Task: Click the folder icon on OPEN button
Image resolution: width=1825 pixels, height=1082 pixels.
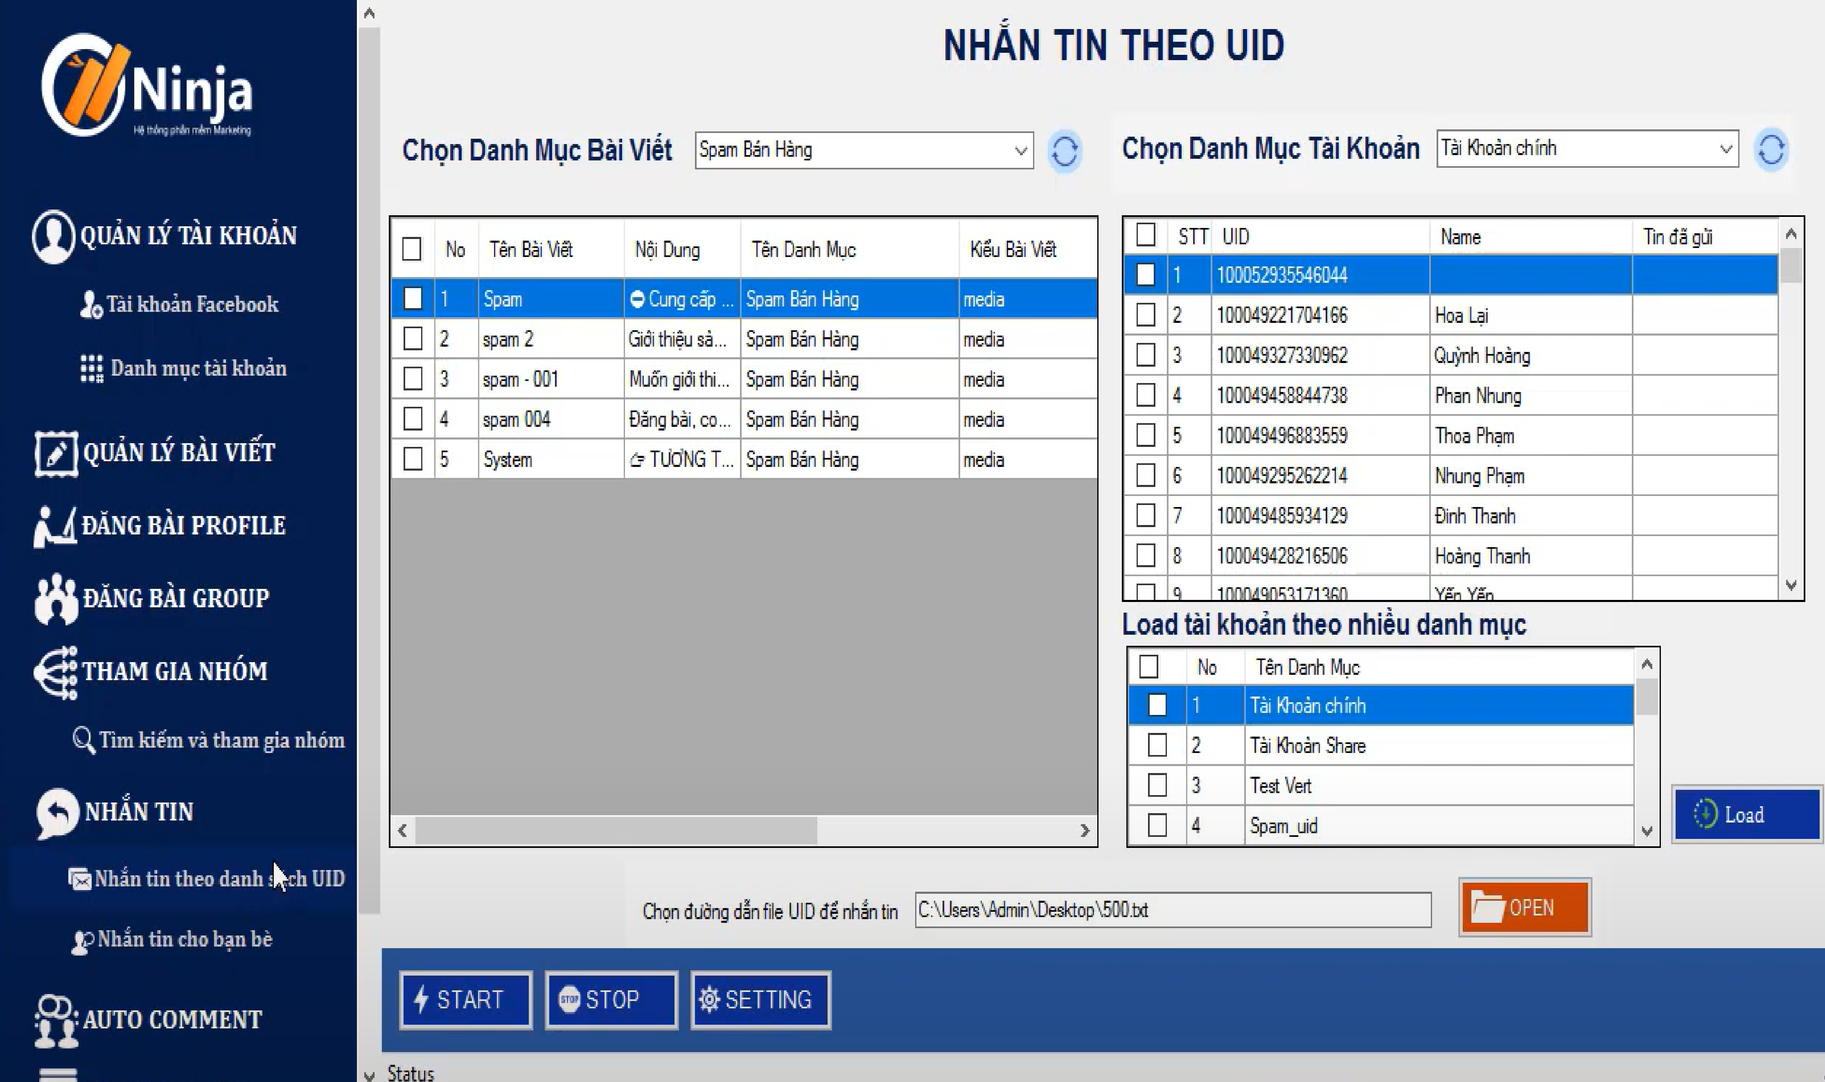Action: [x=1488, y=907]
